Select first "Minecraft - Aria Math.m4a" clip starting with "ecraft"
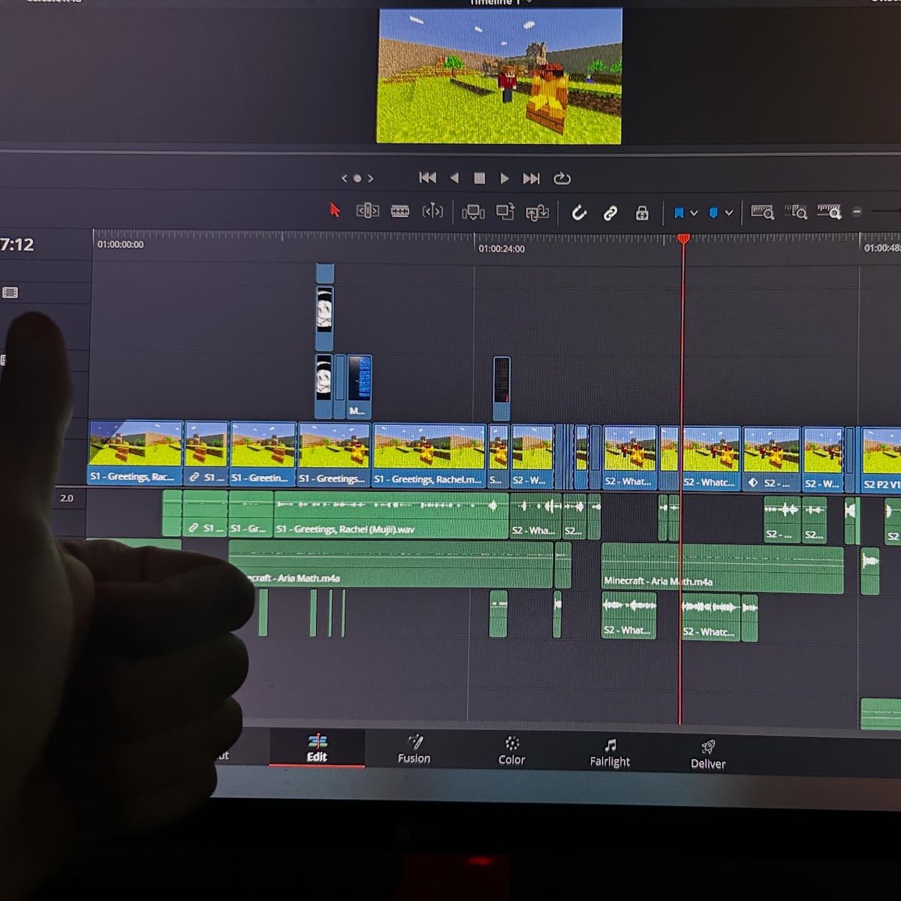The width and height of the screenshot is (901, 901). click(x=390, y=564)
